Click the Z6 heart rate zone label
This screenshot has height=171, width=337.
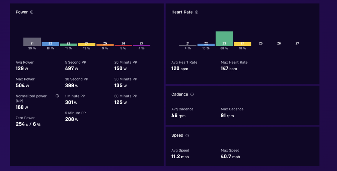(279, 43)
